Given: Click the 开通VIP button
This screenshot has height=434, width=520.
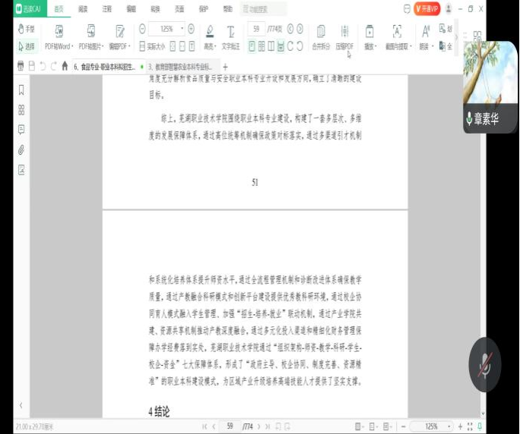Looking at the screenshot, I should 426,9.
